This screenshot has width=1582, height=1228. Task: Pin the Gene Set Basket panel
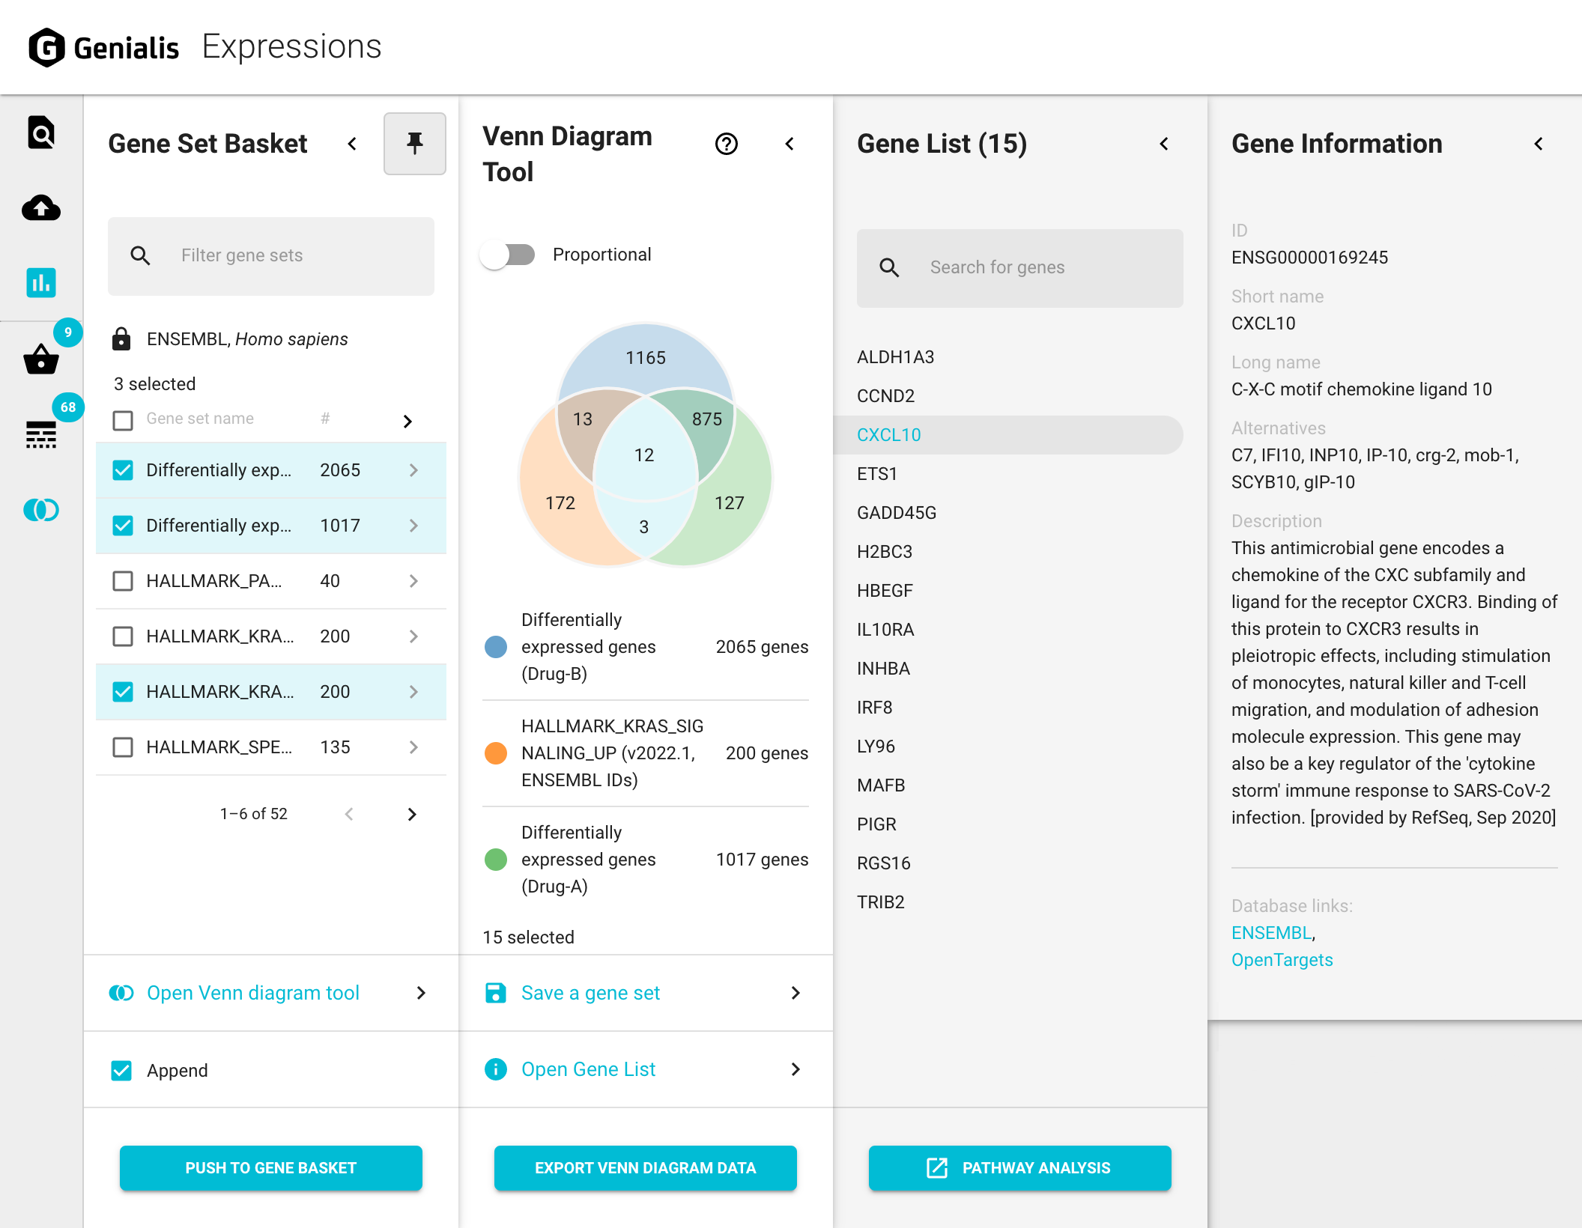414,143
